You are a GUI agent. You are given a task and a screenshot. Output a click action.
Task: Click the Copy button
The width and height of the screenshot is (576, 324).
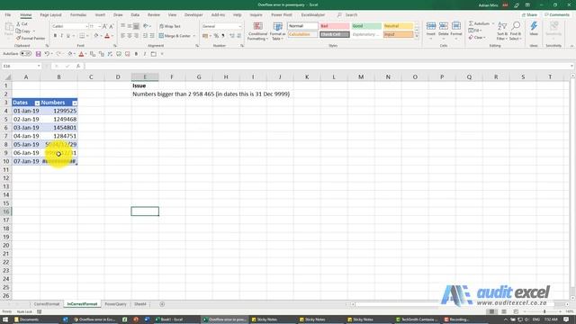pyautogui.click(x=24, y=31)
